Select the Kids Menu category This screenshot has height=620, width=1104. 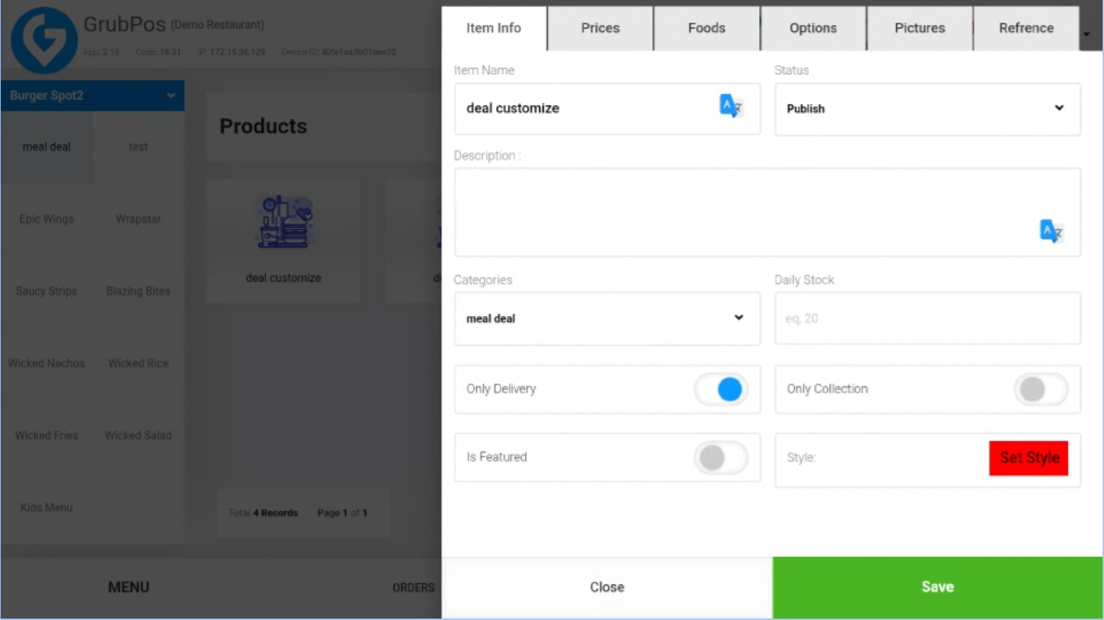coord(46,509)
